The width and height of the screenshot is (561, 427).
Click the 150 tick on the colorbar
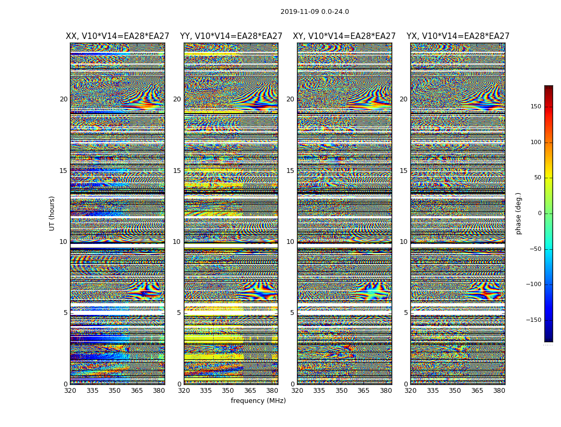(535, 107)
